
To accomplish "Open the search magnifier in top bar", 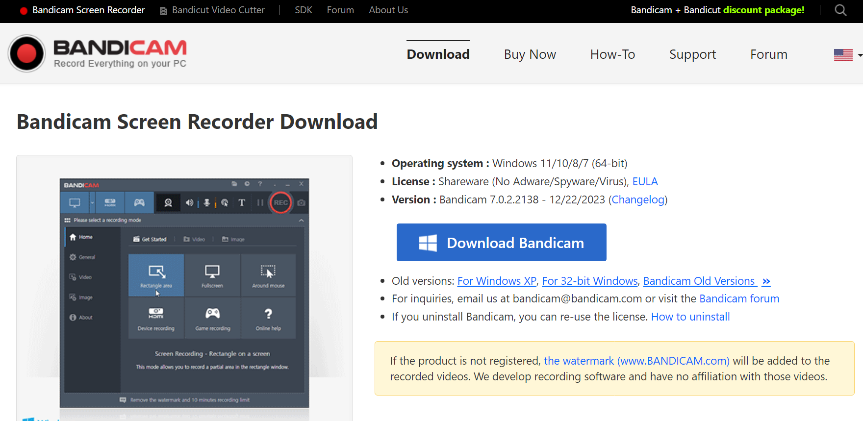I will point(840,10).
